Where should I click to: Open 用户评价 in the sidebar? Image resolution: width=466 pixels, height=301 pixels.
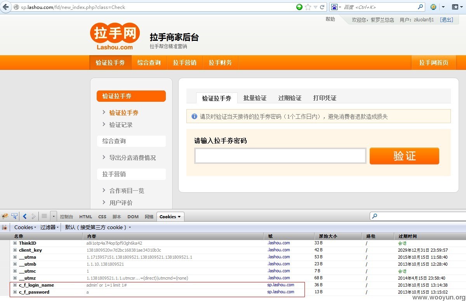click(121, 203)
